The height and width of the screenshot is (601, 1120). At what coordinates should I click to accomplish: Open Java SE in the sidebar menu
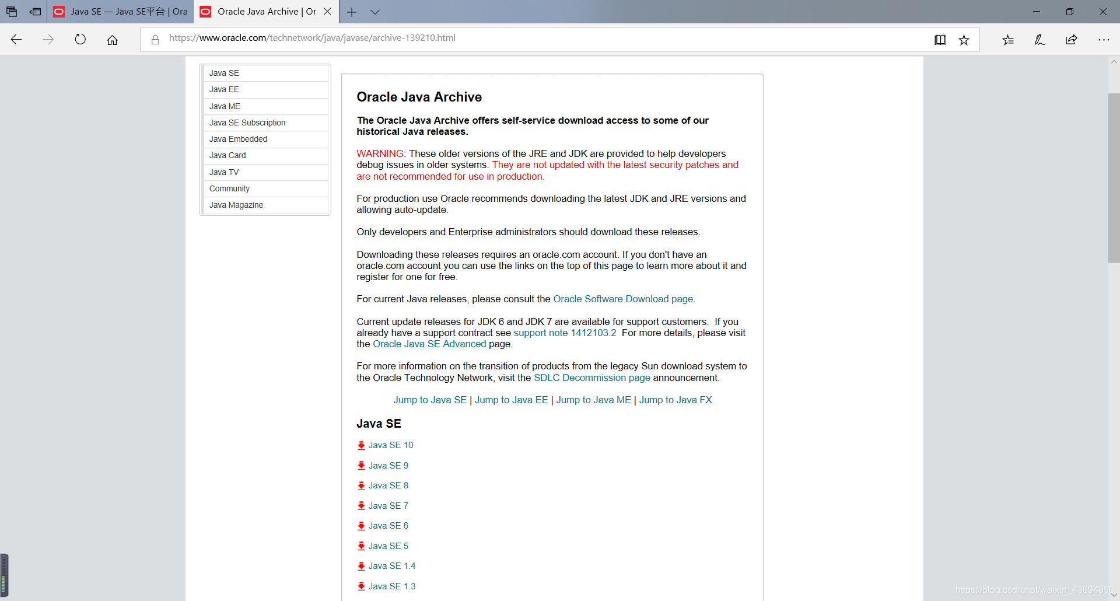tap(266, 73)
